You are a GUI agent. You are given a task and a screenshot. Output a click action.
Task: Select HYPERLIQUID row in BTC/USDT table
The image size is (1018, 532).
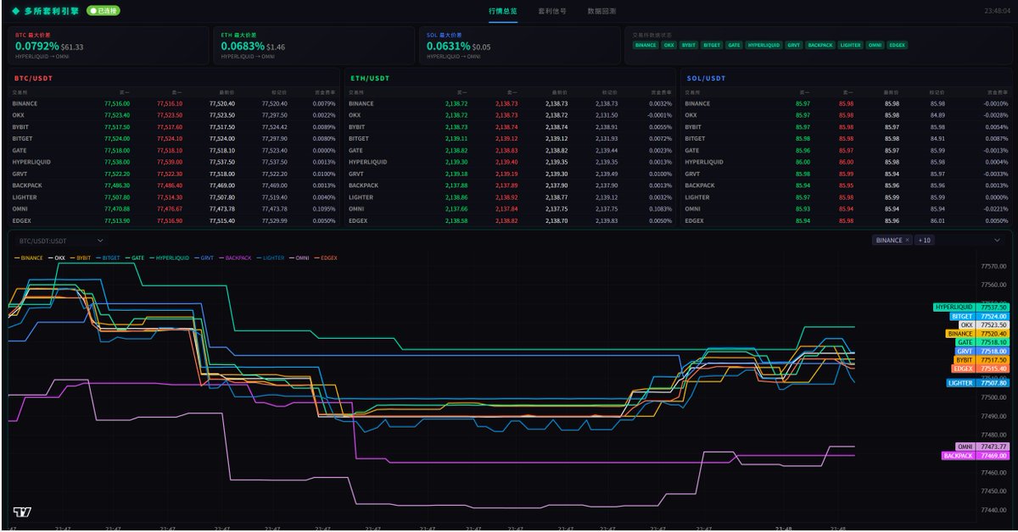(x=174, y=162)
